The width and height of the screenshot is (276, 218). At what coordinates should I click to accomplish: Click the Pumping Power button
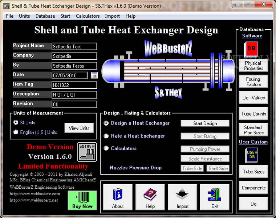pos(205,149)
